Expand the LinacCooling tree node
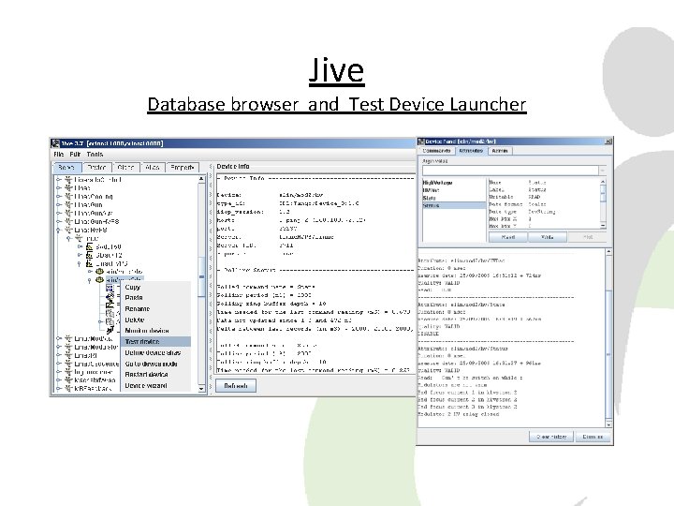 click(x=58, y=197)
